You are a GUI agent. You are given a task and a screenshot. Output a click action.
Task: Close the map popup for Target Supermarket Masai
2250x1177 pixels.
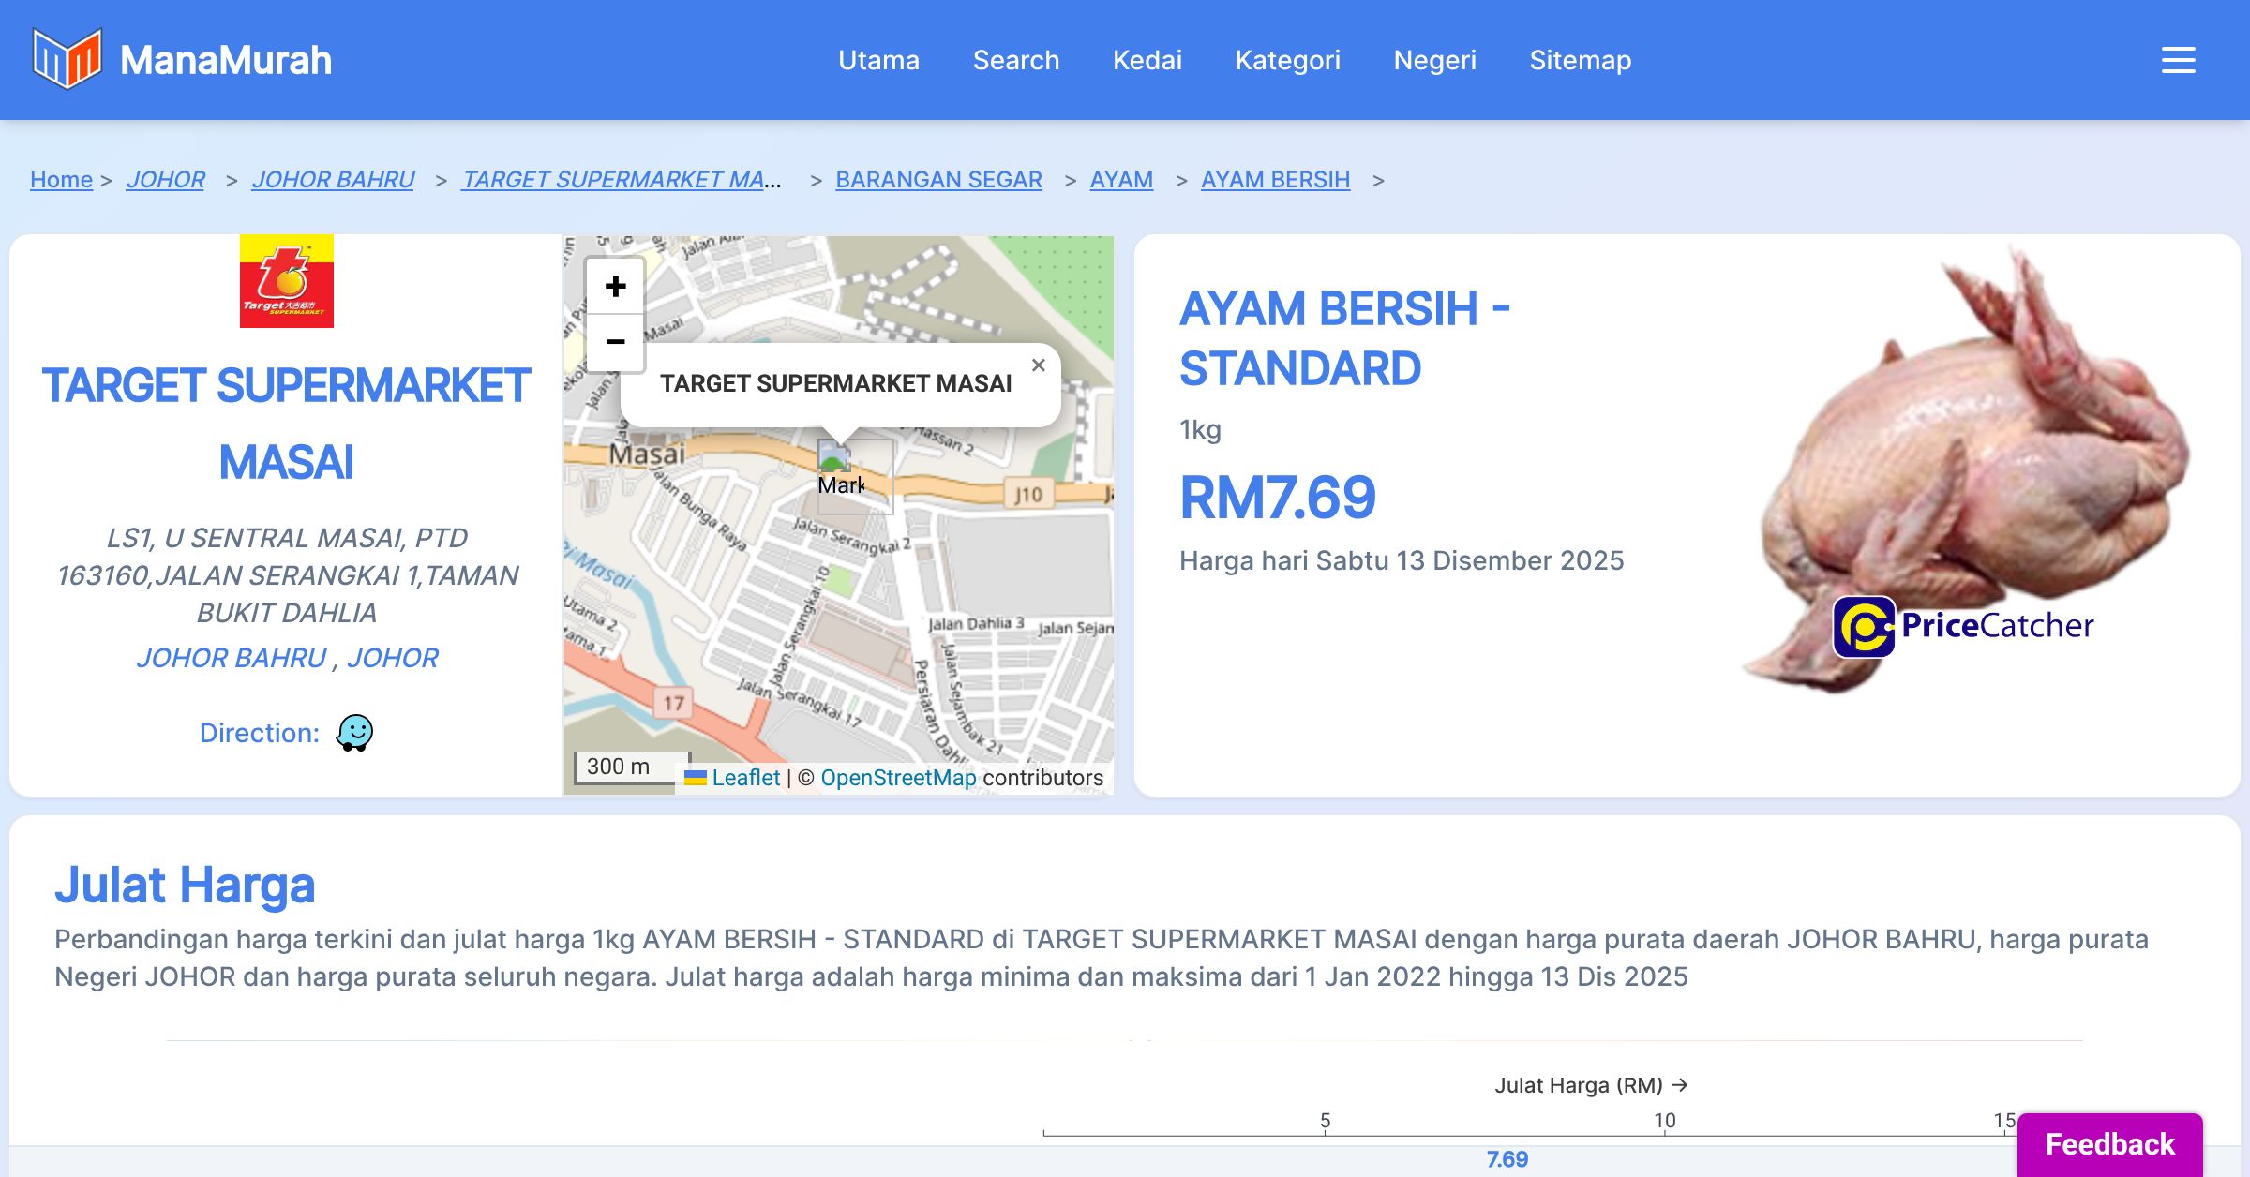(x=1038, y=365)
